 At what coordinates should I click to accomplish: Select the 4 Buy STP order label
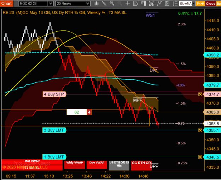[54, 94]
